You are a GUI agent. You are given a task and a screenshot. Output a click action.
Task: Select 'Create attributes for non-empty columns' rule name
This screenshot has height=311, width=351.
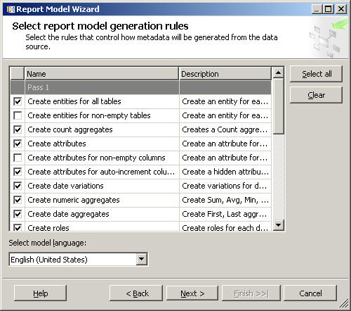tap(96, 158)
